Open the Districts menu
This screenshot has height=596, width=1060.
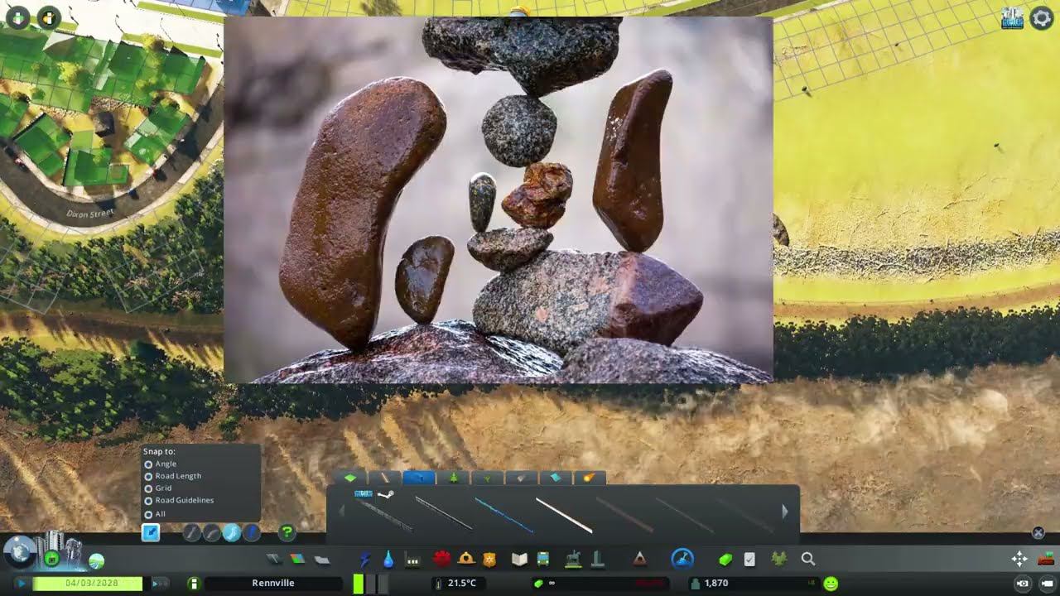click(322, 560)
